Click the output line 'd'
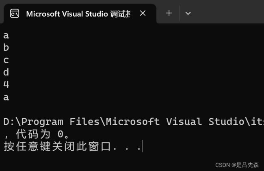264x171 pixels. click(6, 72)
